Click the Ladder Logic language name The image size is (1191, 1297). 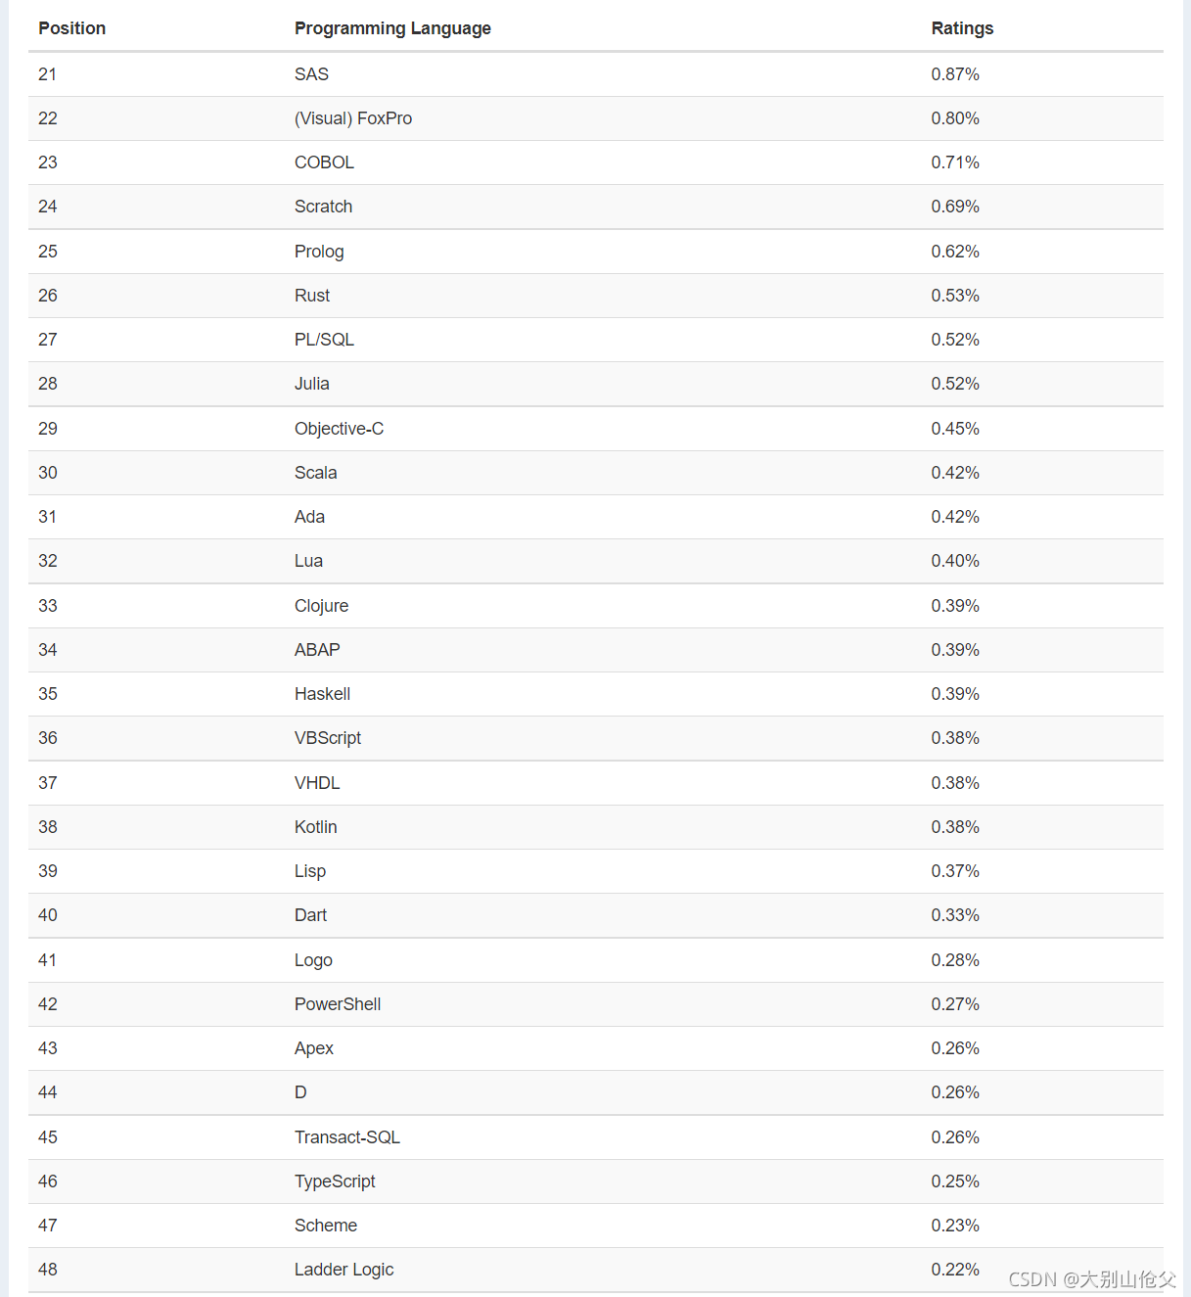pyautogui.click(x=344, y=1270)
